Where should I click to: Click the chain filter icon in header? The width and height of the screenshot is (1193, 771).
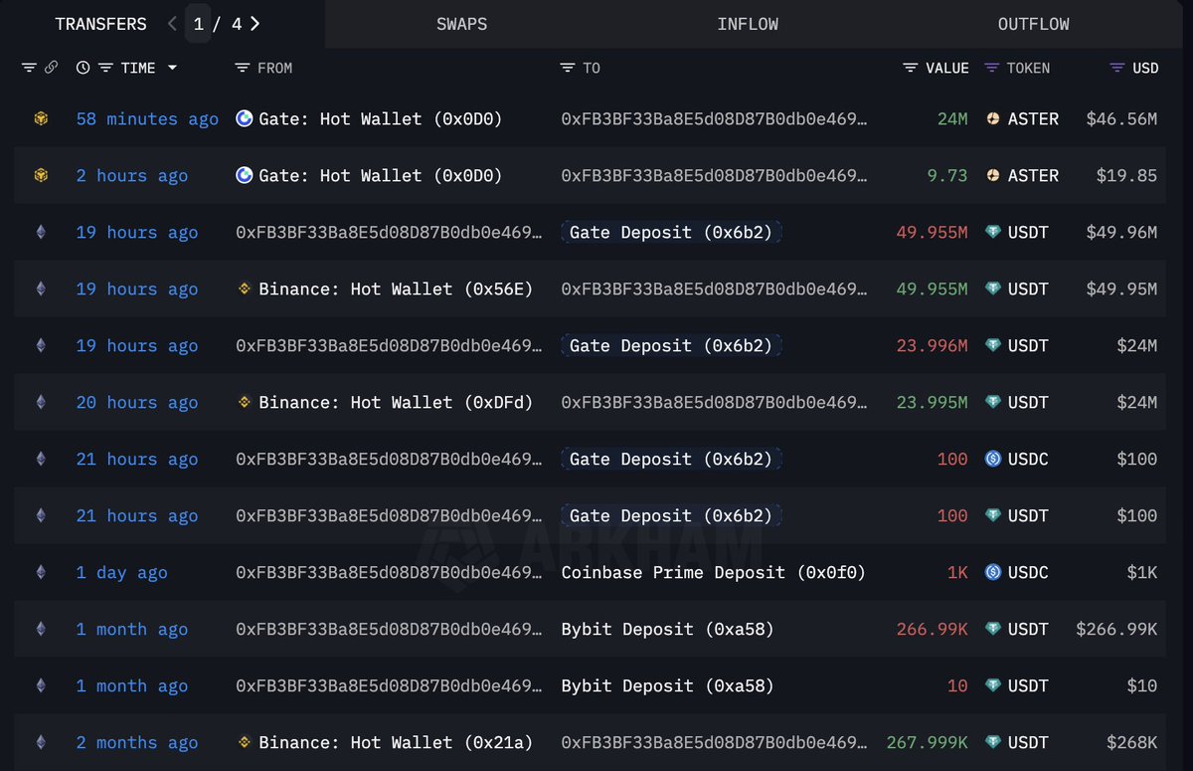[x=29, y=68]
